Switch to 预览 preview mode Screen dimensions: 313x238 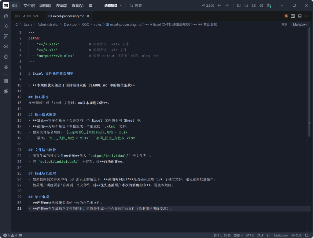pyautogui.click(x=284, y=24)
